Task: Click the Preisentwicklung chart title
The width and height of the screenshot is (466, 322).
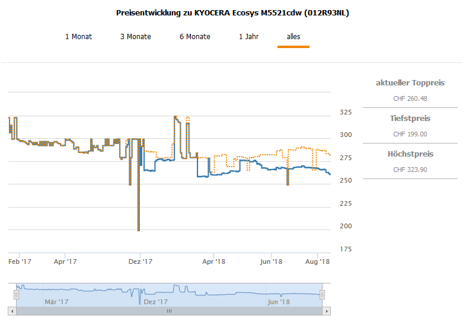Action: point(232,12)
